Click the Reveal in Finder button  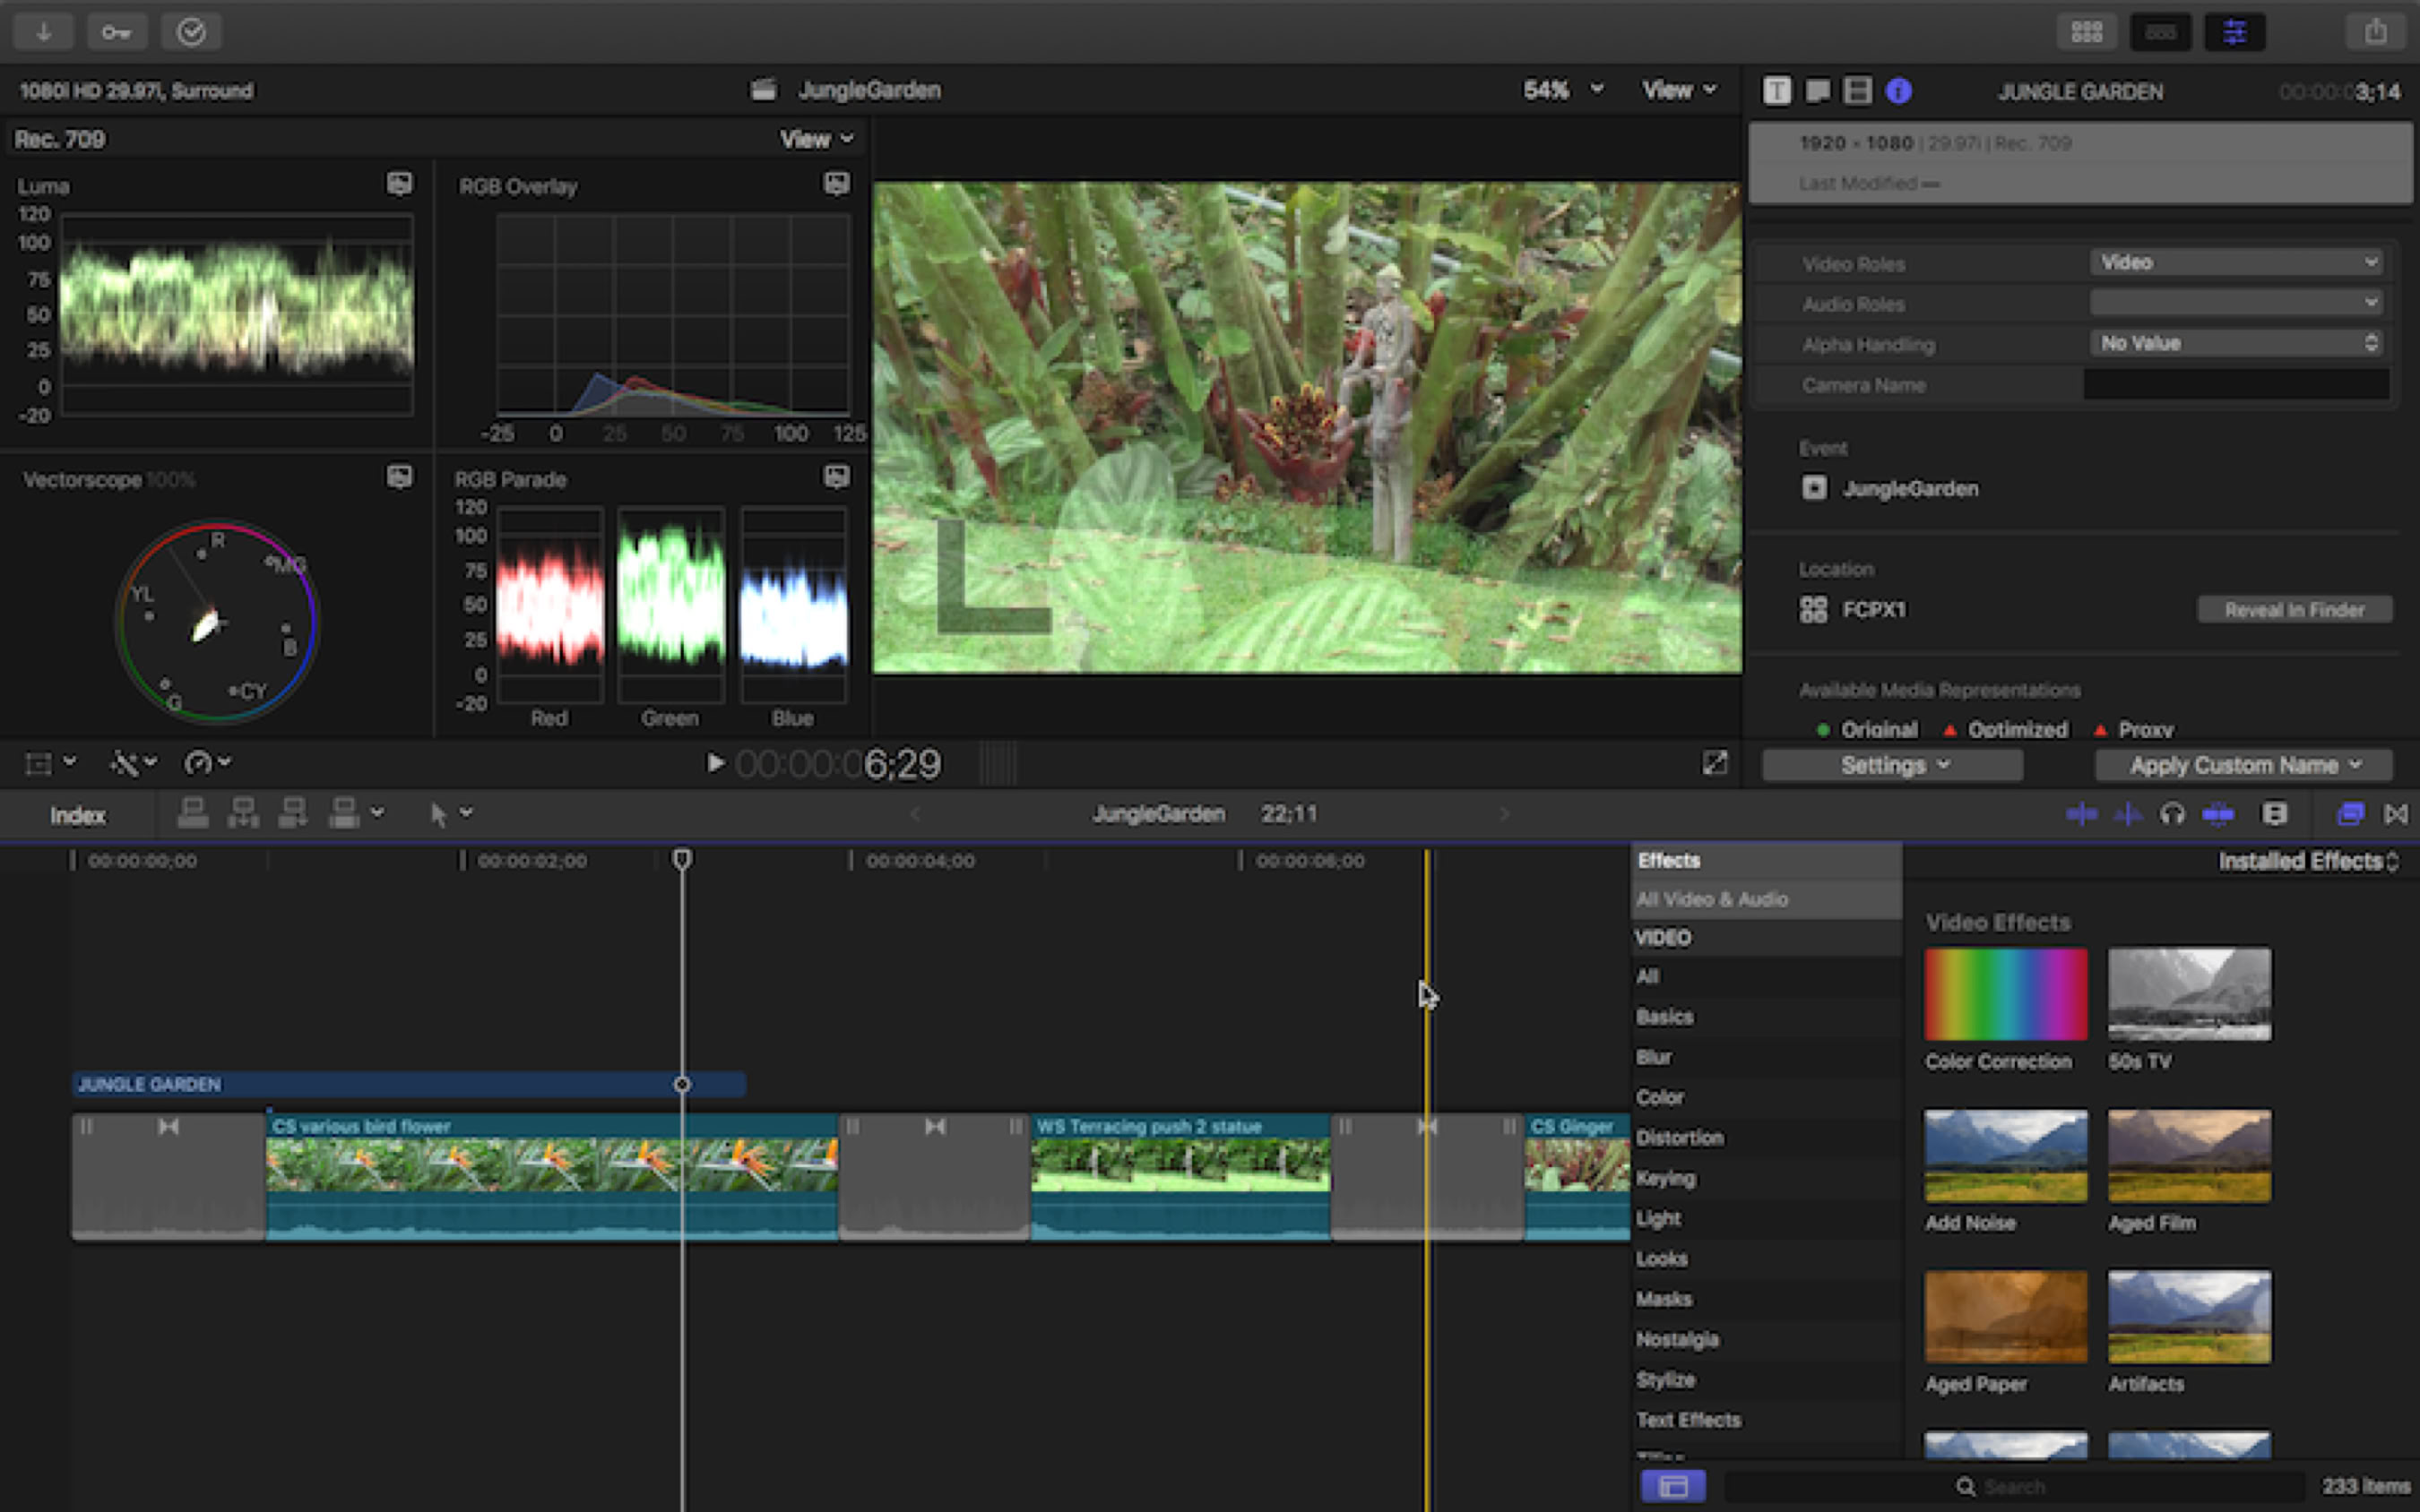2294,610
